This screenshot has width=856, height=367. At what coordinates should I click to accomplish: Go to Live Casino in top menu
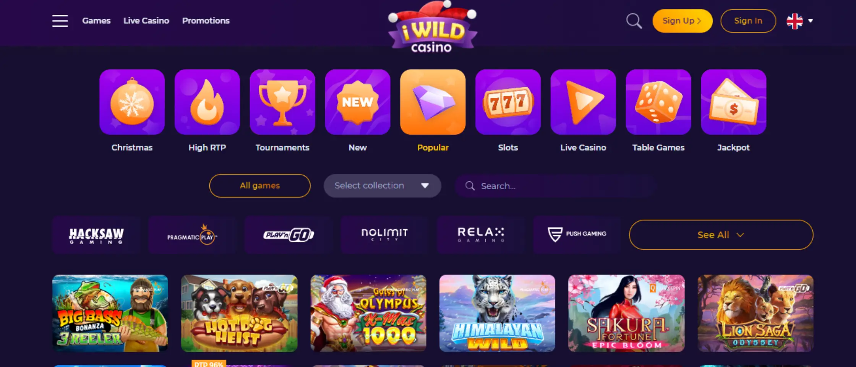pyautogui.click(x=146, y=21)
